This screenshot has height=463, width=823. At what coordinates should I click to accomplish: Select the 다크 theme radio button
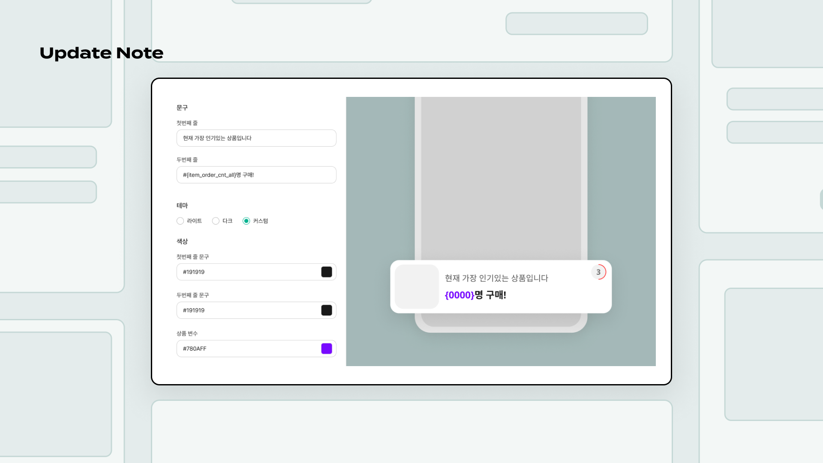(216, 221)
